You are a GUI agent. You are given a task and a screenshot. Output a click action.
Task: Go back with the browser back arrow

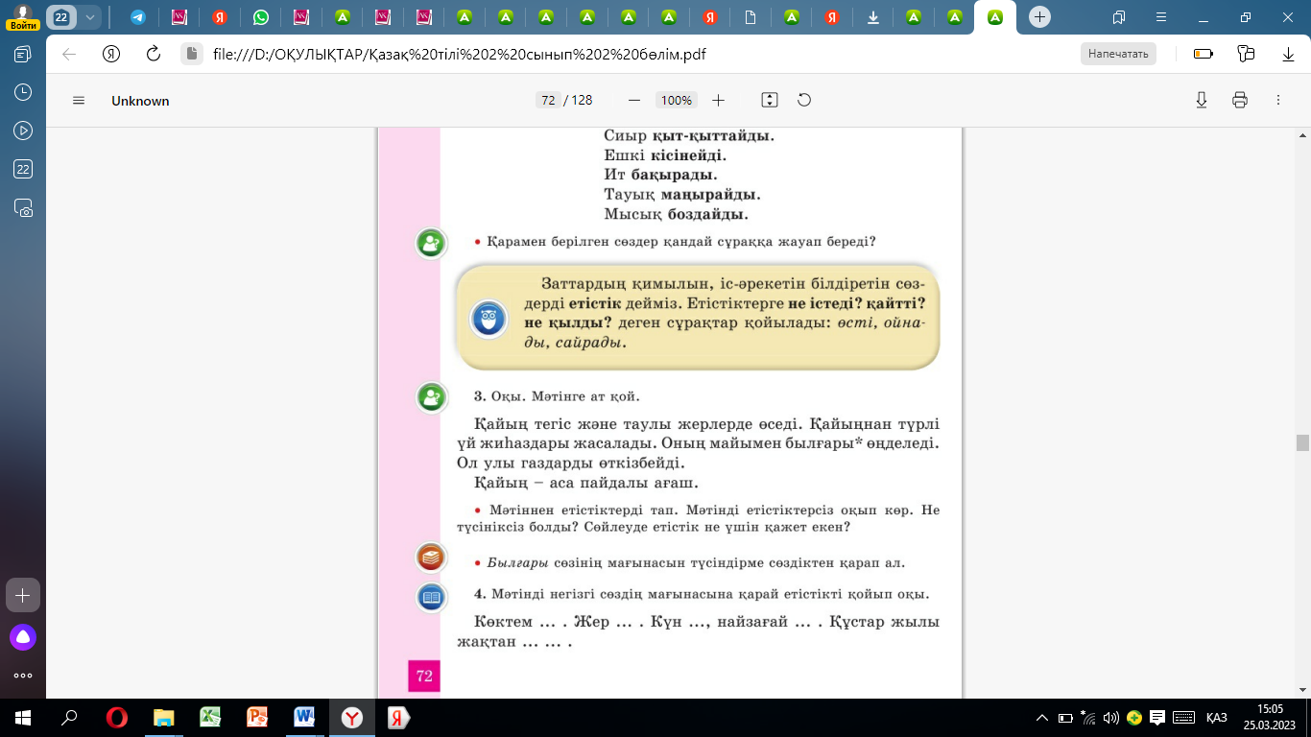coord(69,54)
